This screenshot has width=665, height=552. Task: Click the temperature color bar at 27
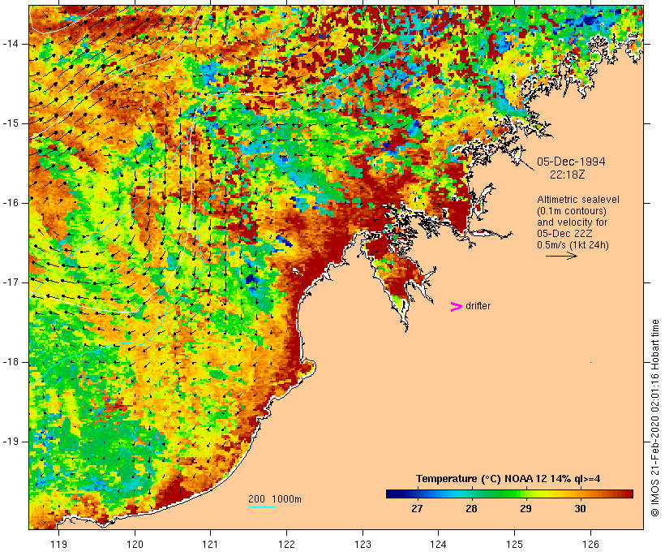click(418, 494)
